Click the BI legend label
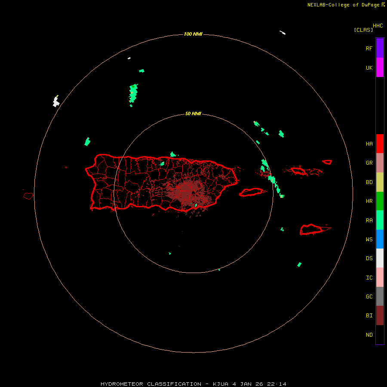Viewport: 387px width, 387px height. point(369,316)
